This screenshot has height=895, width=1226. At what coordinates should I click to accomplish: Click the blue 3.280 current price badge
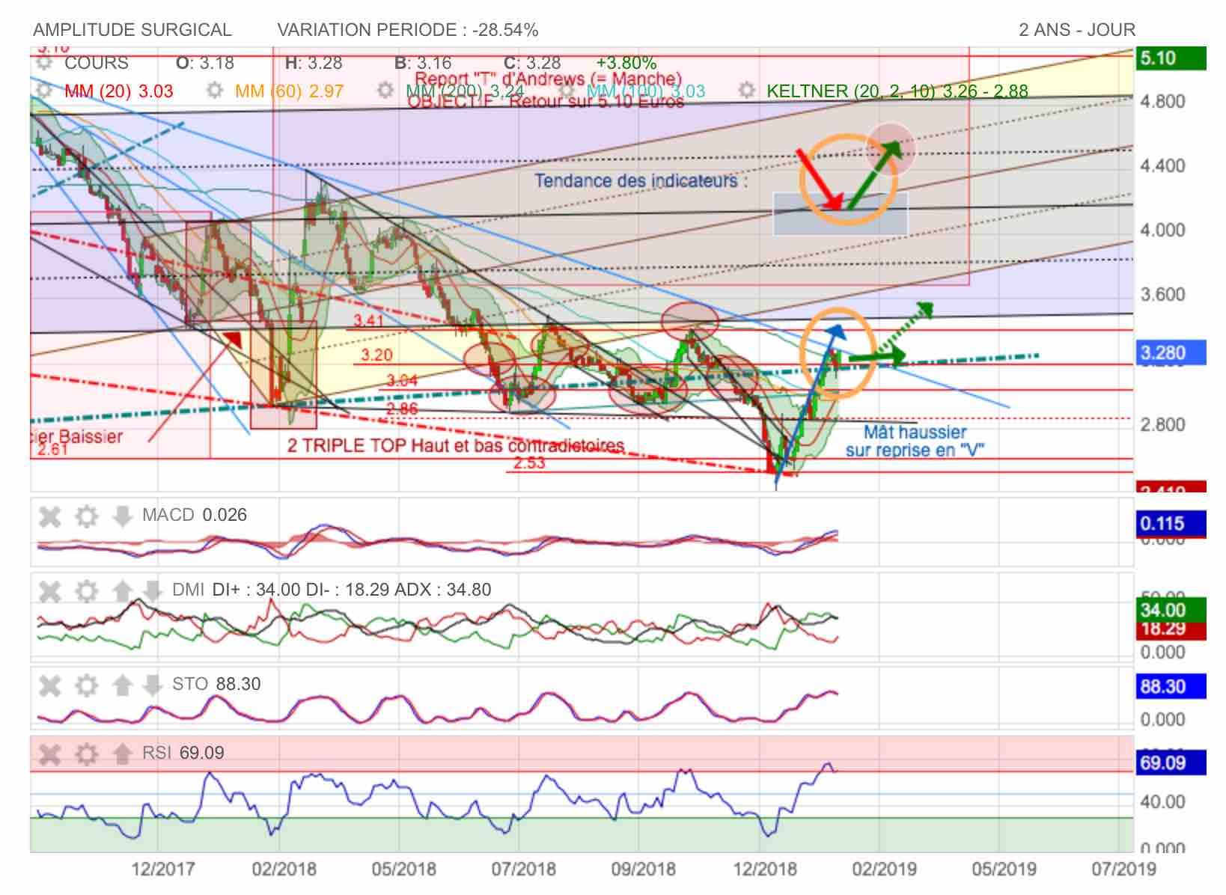[x=1171, y=352]
